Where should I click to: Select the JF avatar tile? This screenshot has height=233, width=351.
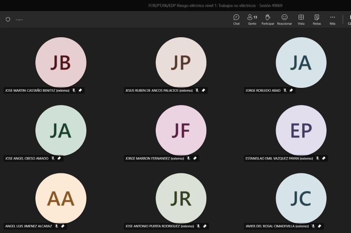pyautogui.click(x=181, y=130)
